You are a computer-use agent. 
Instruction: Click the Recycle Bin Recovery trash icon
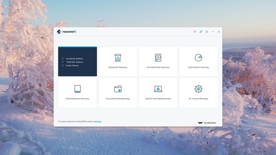(118, 58)
